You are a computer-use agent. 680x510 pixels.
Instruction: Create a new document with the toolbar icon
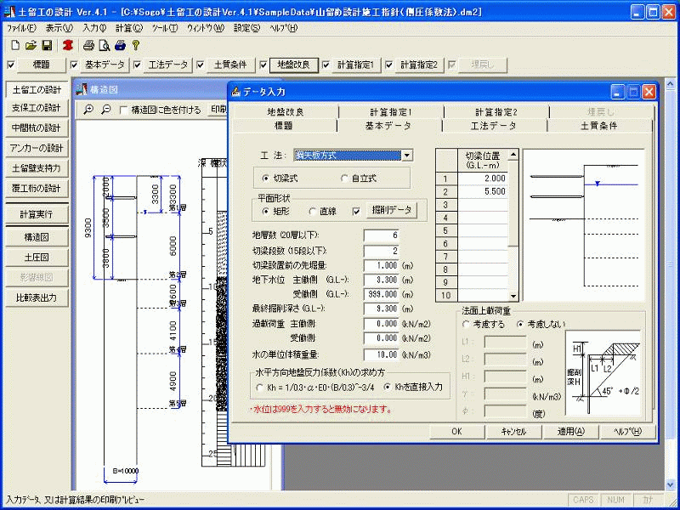pyautogui.click(x=15, y=45)
